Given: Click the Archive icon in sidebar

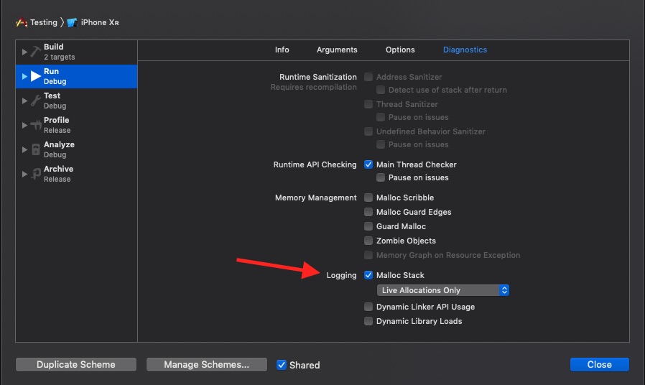Looking at the screenshot, I should 35,174.
